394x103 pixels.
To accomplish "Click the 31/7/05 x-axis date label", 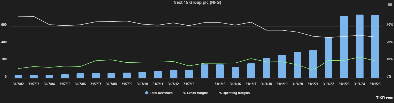I will click(65, 84).
